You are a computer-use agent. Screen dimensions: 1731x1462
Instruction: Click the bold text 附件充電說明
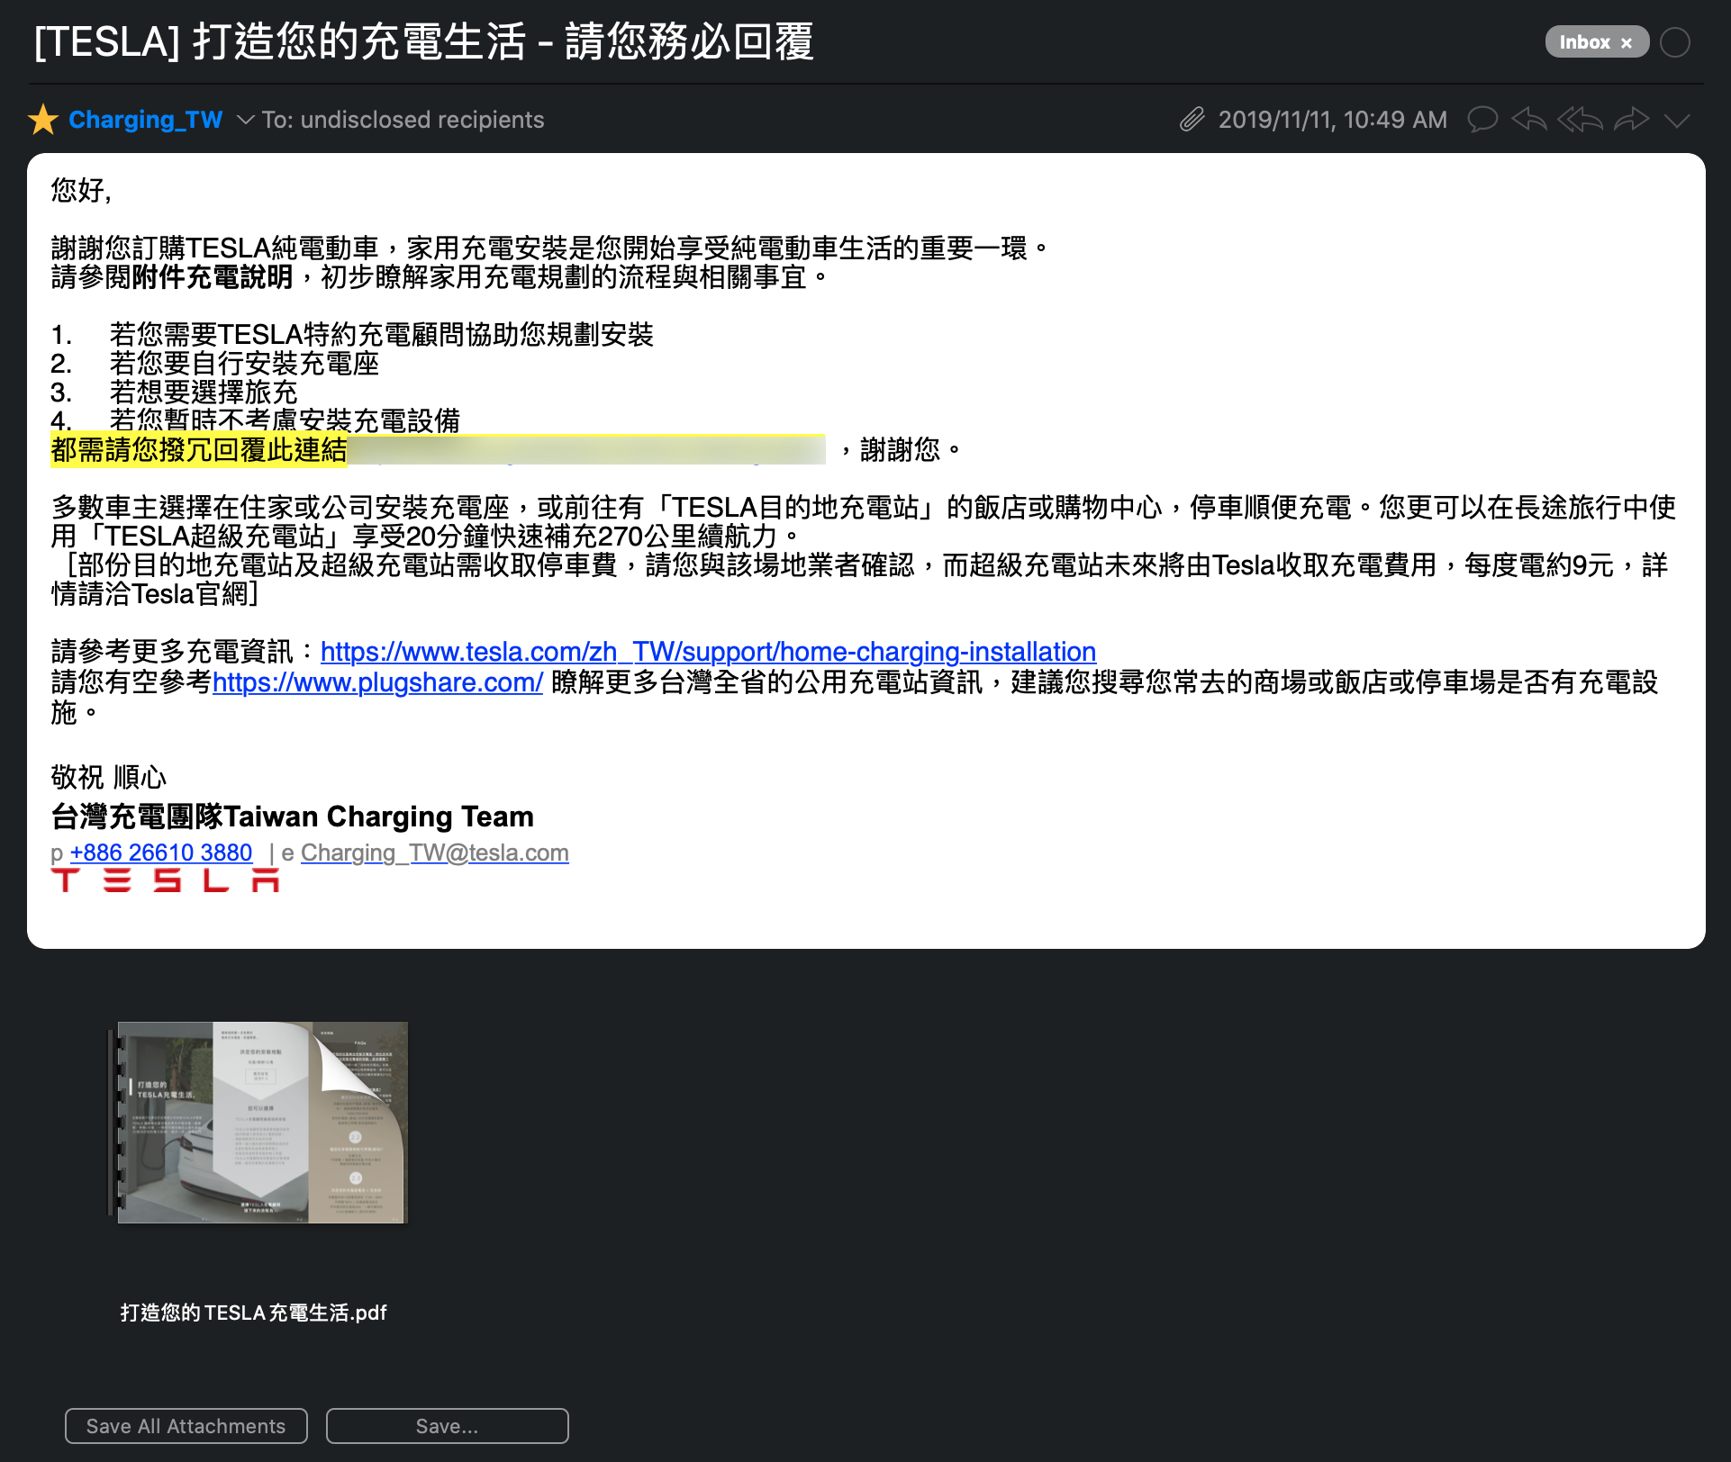213,277
